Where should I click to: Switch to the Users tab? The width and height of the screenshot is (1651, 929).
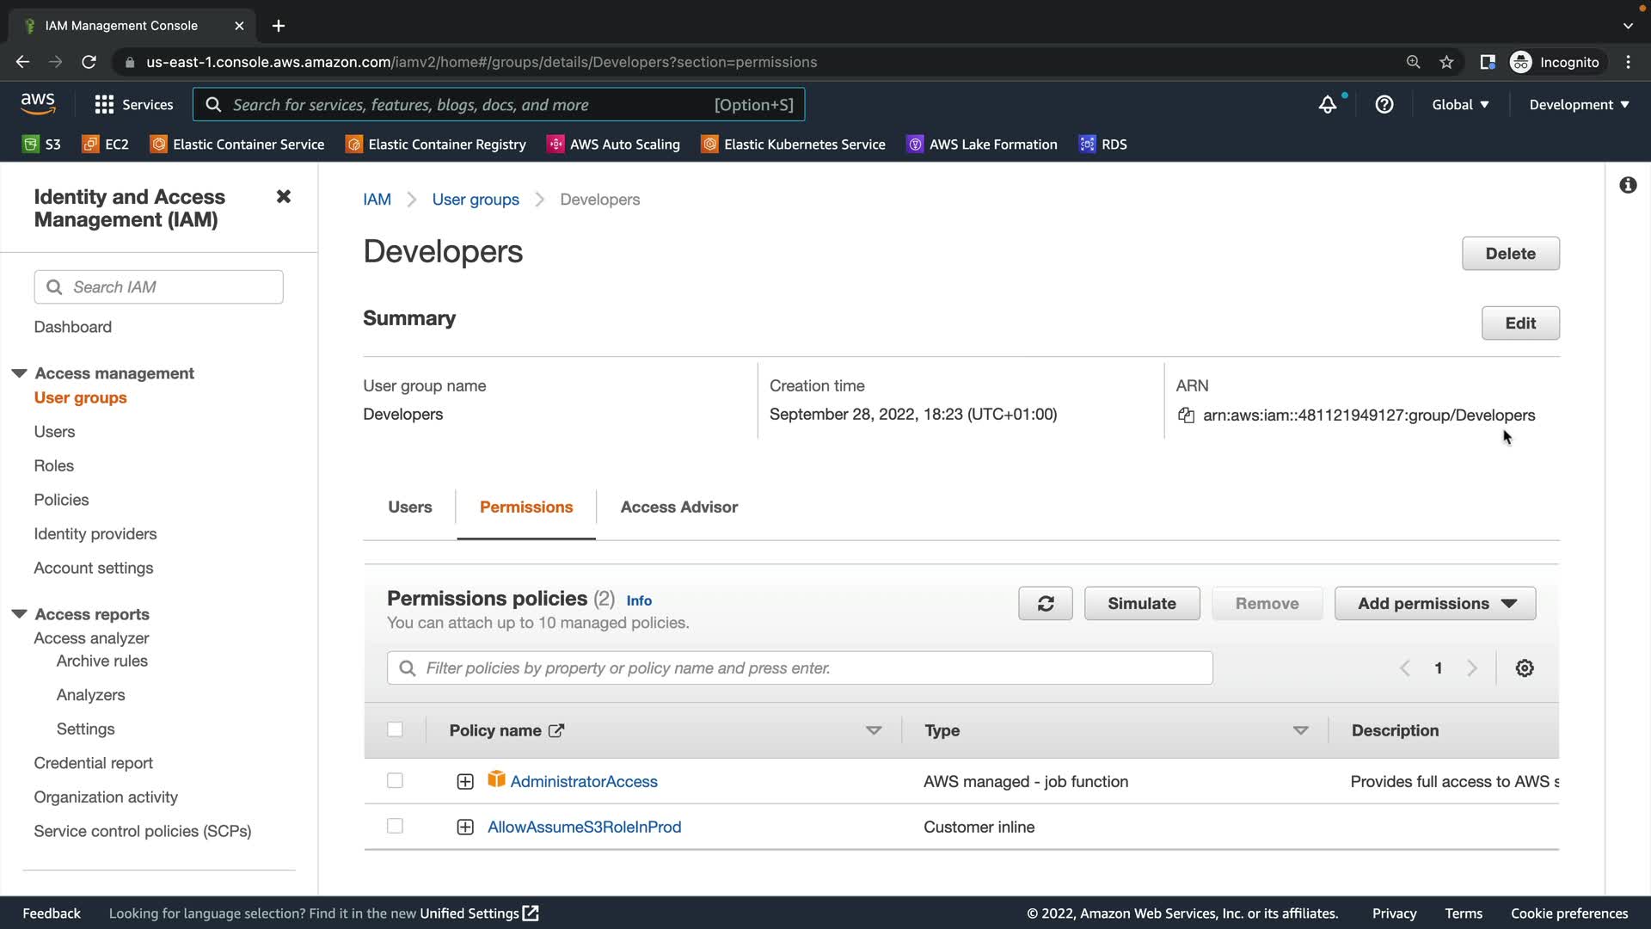coord(409,508)
